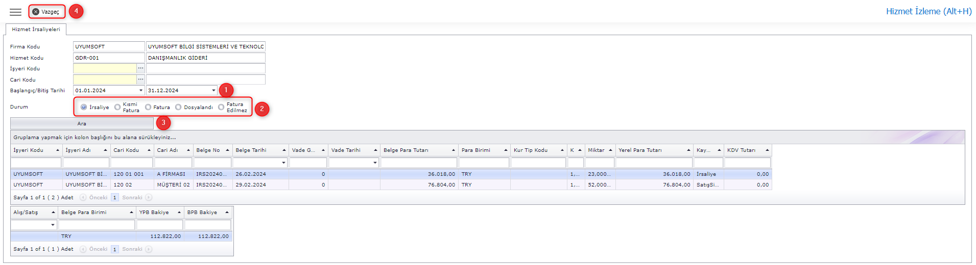Sort by Belge Para Tutarı column arrow
The image size is (976, 265).
pyautogui.click(x=453, y=150)
